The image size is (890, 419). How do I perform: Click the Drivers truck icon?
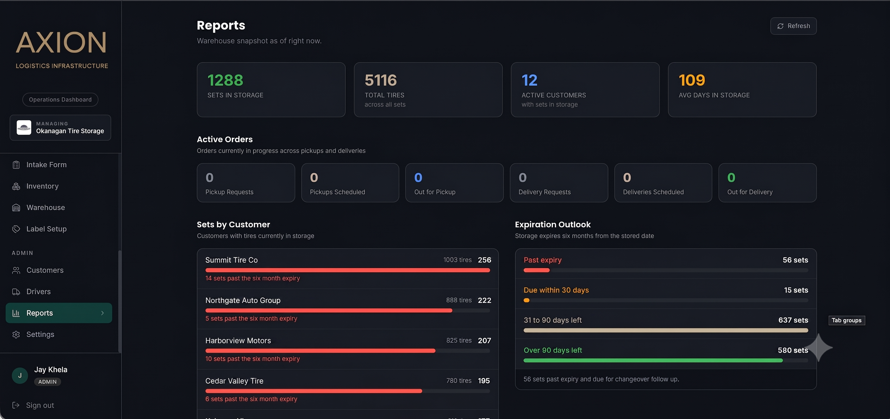click(16, 292)
